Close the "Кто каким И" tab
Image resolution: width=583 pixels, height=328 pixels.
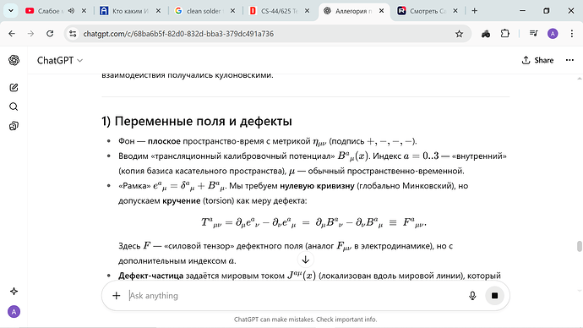(x=158, y=11)
